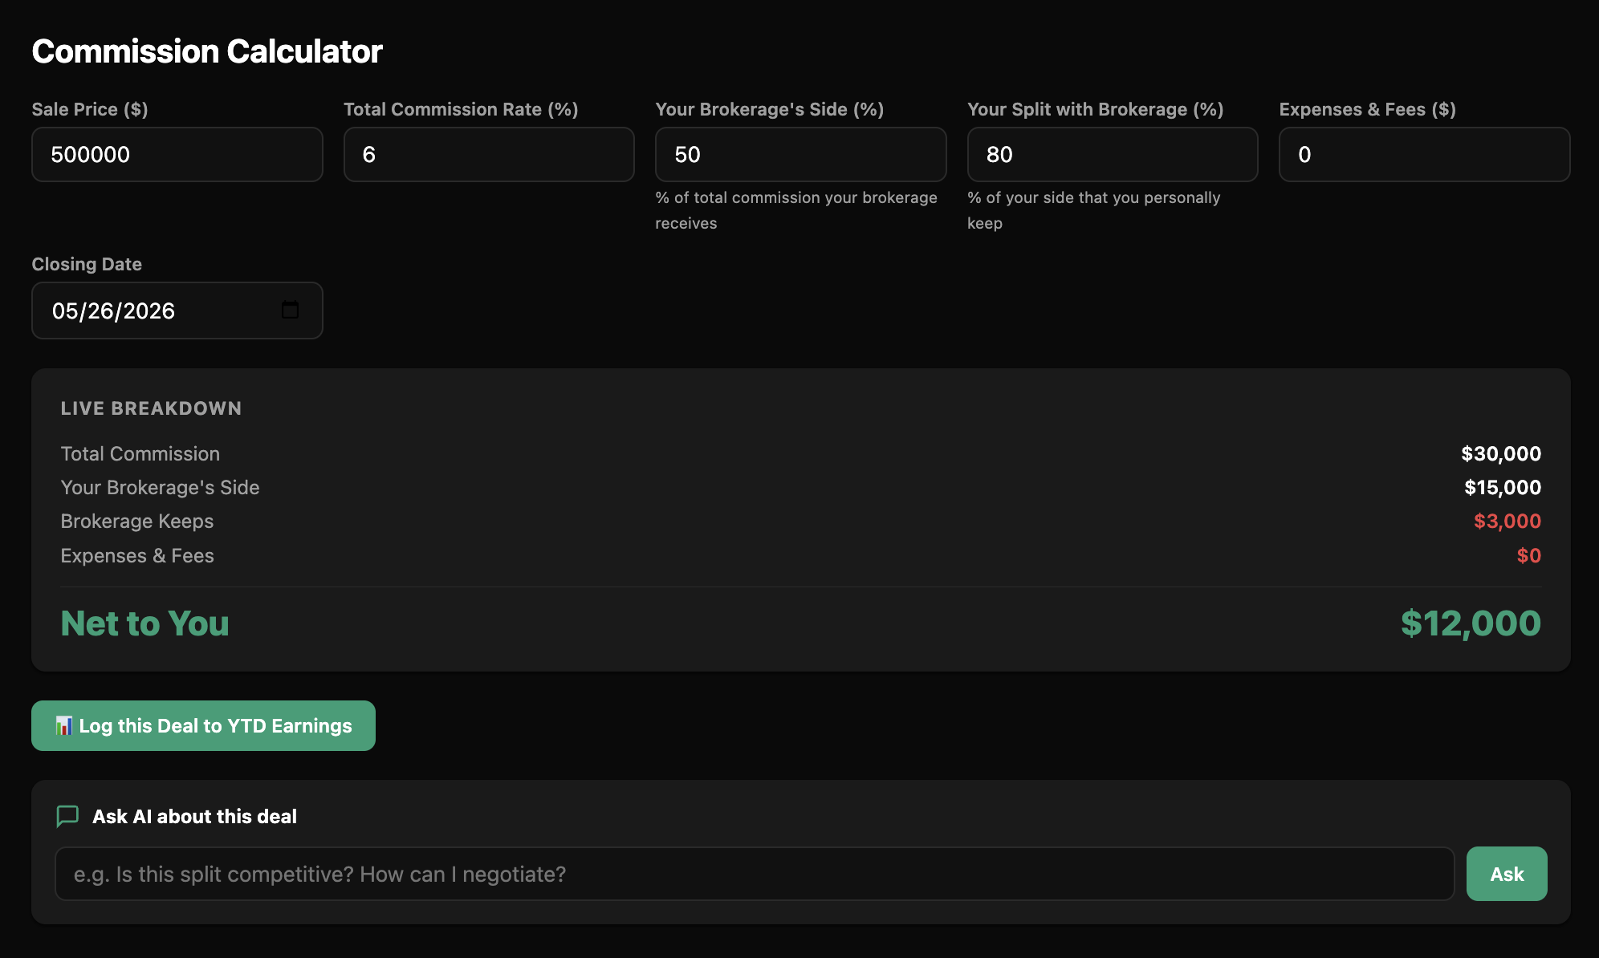Focus the Your Brokerage's Side percentage field
Screen dimensions: 1599x958
800,154
